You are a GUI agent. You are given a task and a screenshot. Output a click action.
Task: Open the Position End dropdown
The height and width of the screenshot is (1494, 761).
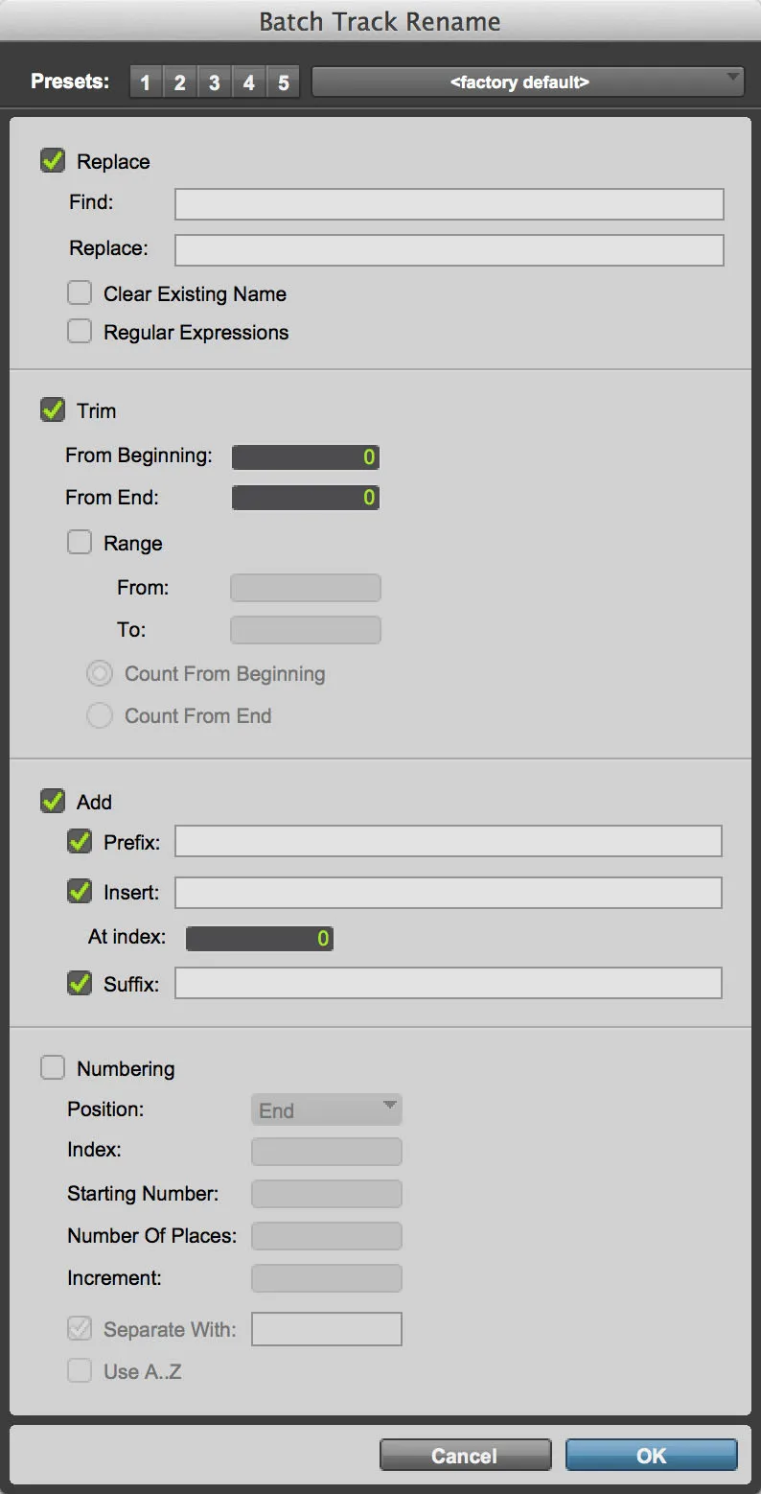click(x=326, y=1110)
